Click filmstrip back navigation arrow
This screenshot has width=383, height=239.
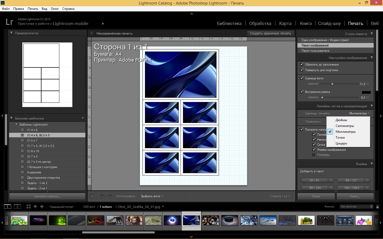click(35, 207)
